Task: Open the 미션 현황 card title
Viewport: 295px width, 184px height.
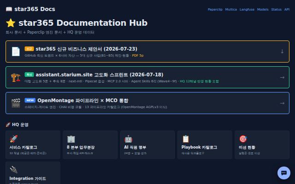Action: click(247, 147)
